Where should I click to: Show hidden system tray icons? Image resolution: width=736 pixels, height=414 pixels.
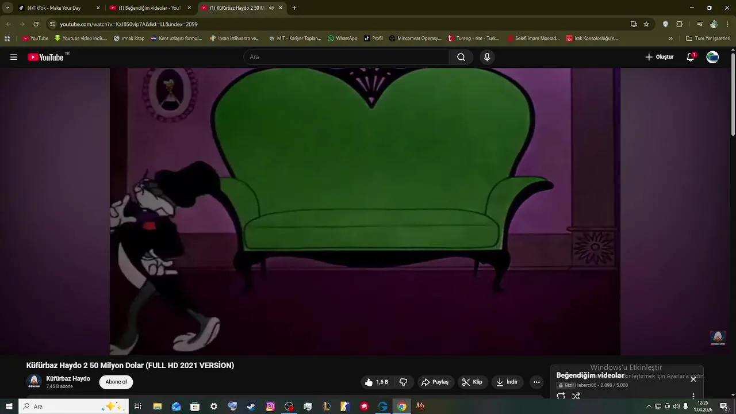click(x=649, y=407)
